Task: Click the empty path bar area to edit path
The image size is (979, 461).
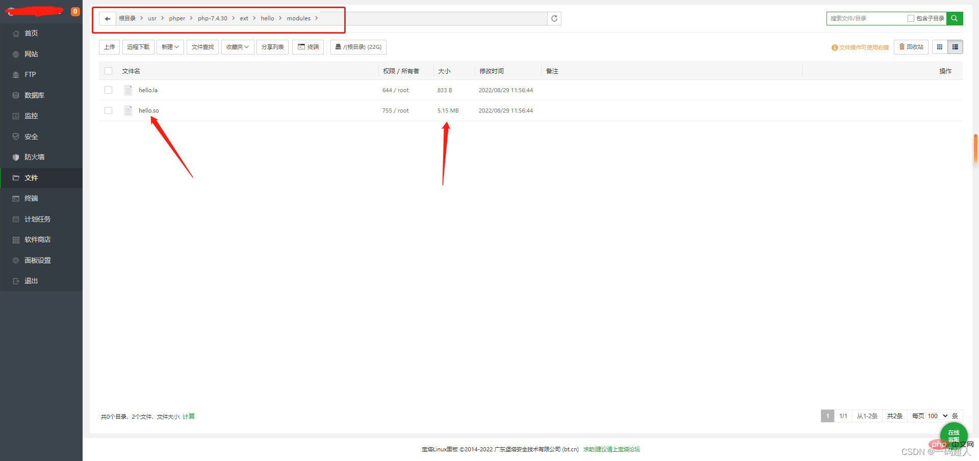Action: (433, 19)
